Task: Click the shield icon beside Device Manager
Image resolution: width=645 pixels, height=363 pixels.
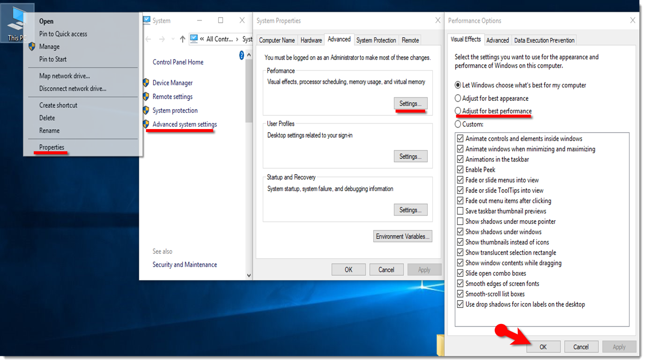Action: pos(146,83)
